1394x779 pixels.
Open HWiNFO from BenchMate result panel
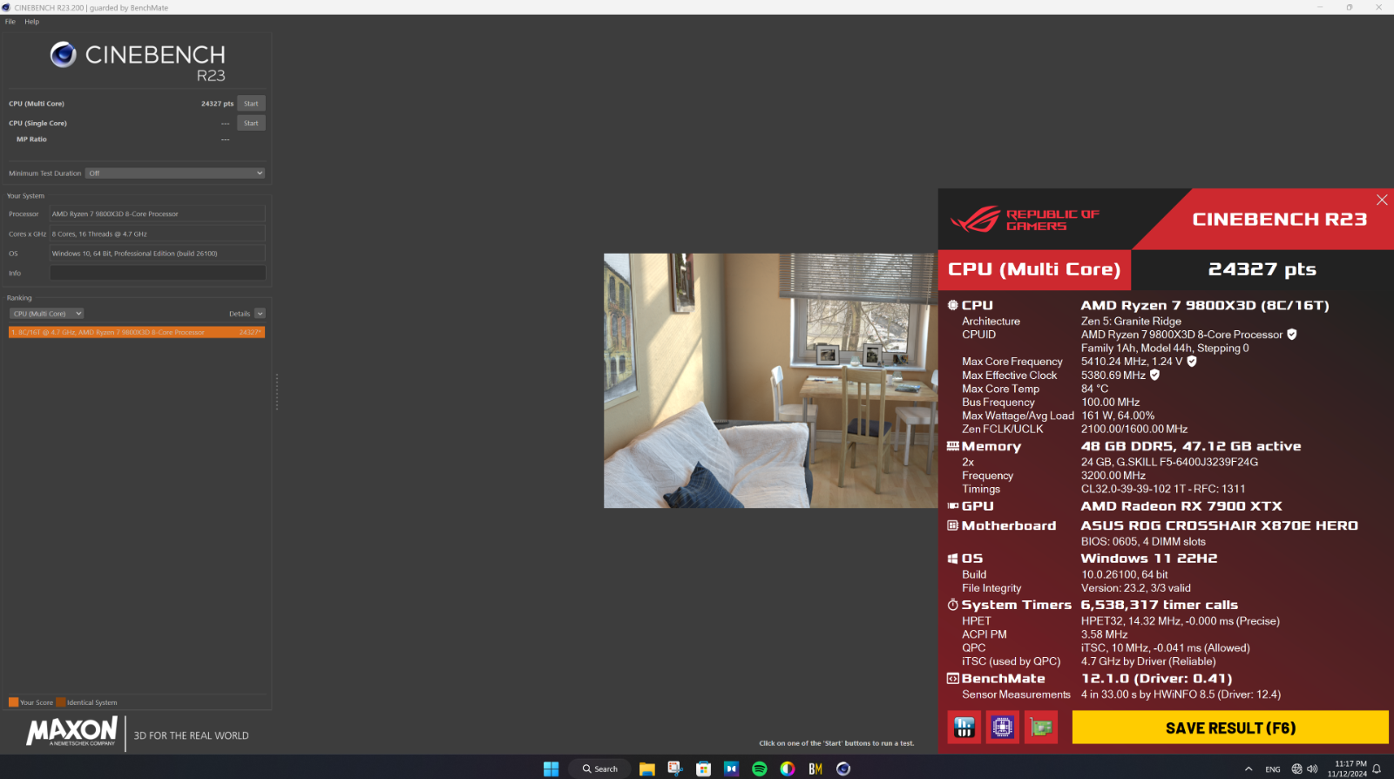point(964,728)
